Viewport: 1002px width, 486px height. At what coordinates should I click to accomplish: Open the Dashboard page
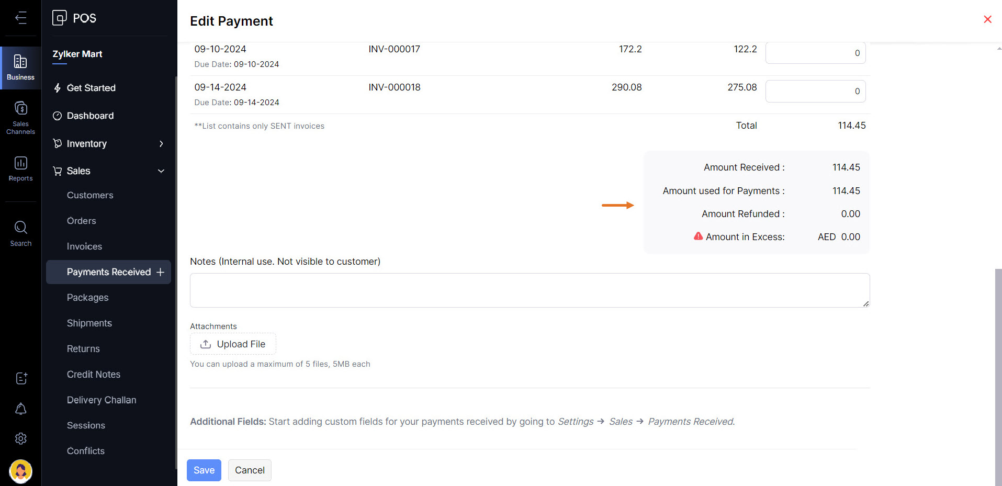click(90, 116)
